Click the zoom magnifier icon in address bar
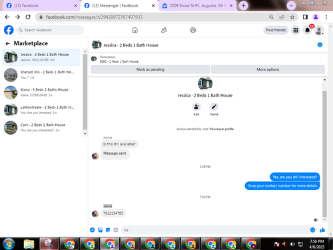The height and width of the screenshot is (250, 333). tap(271, 17)
